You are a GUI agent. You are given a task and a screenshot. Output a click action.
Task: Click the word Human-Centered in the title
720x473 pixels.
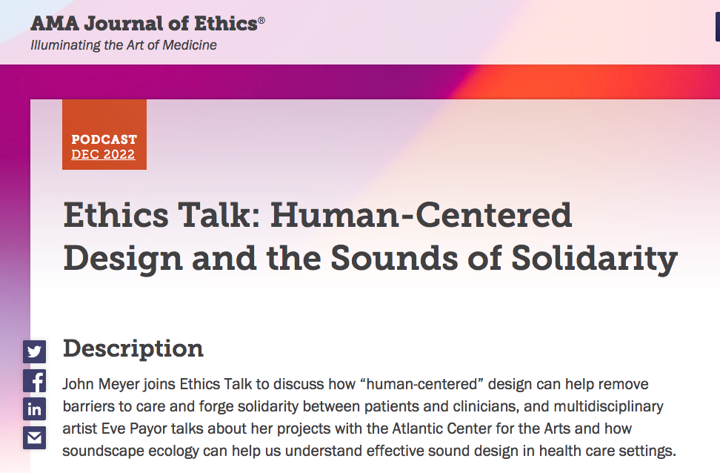421,215
